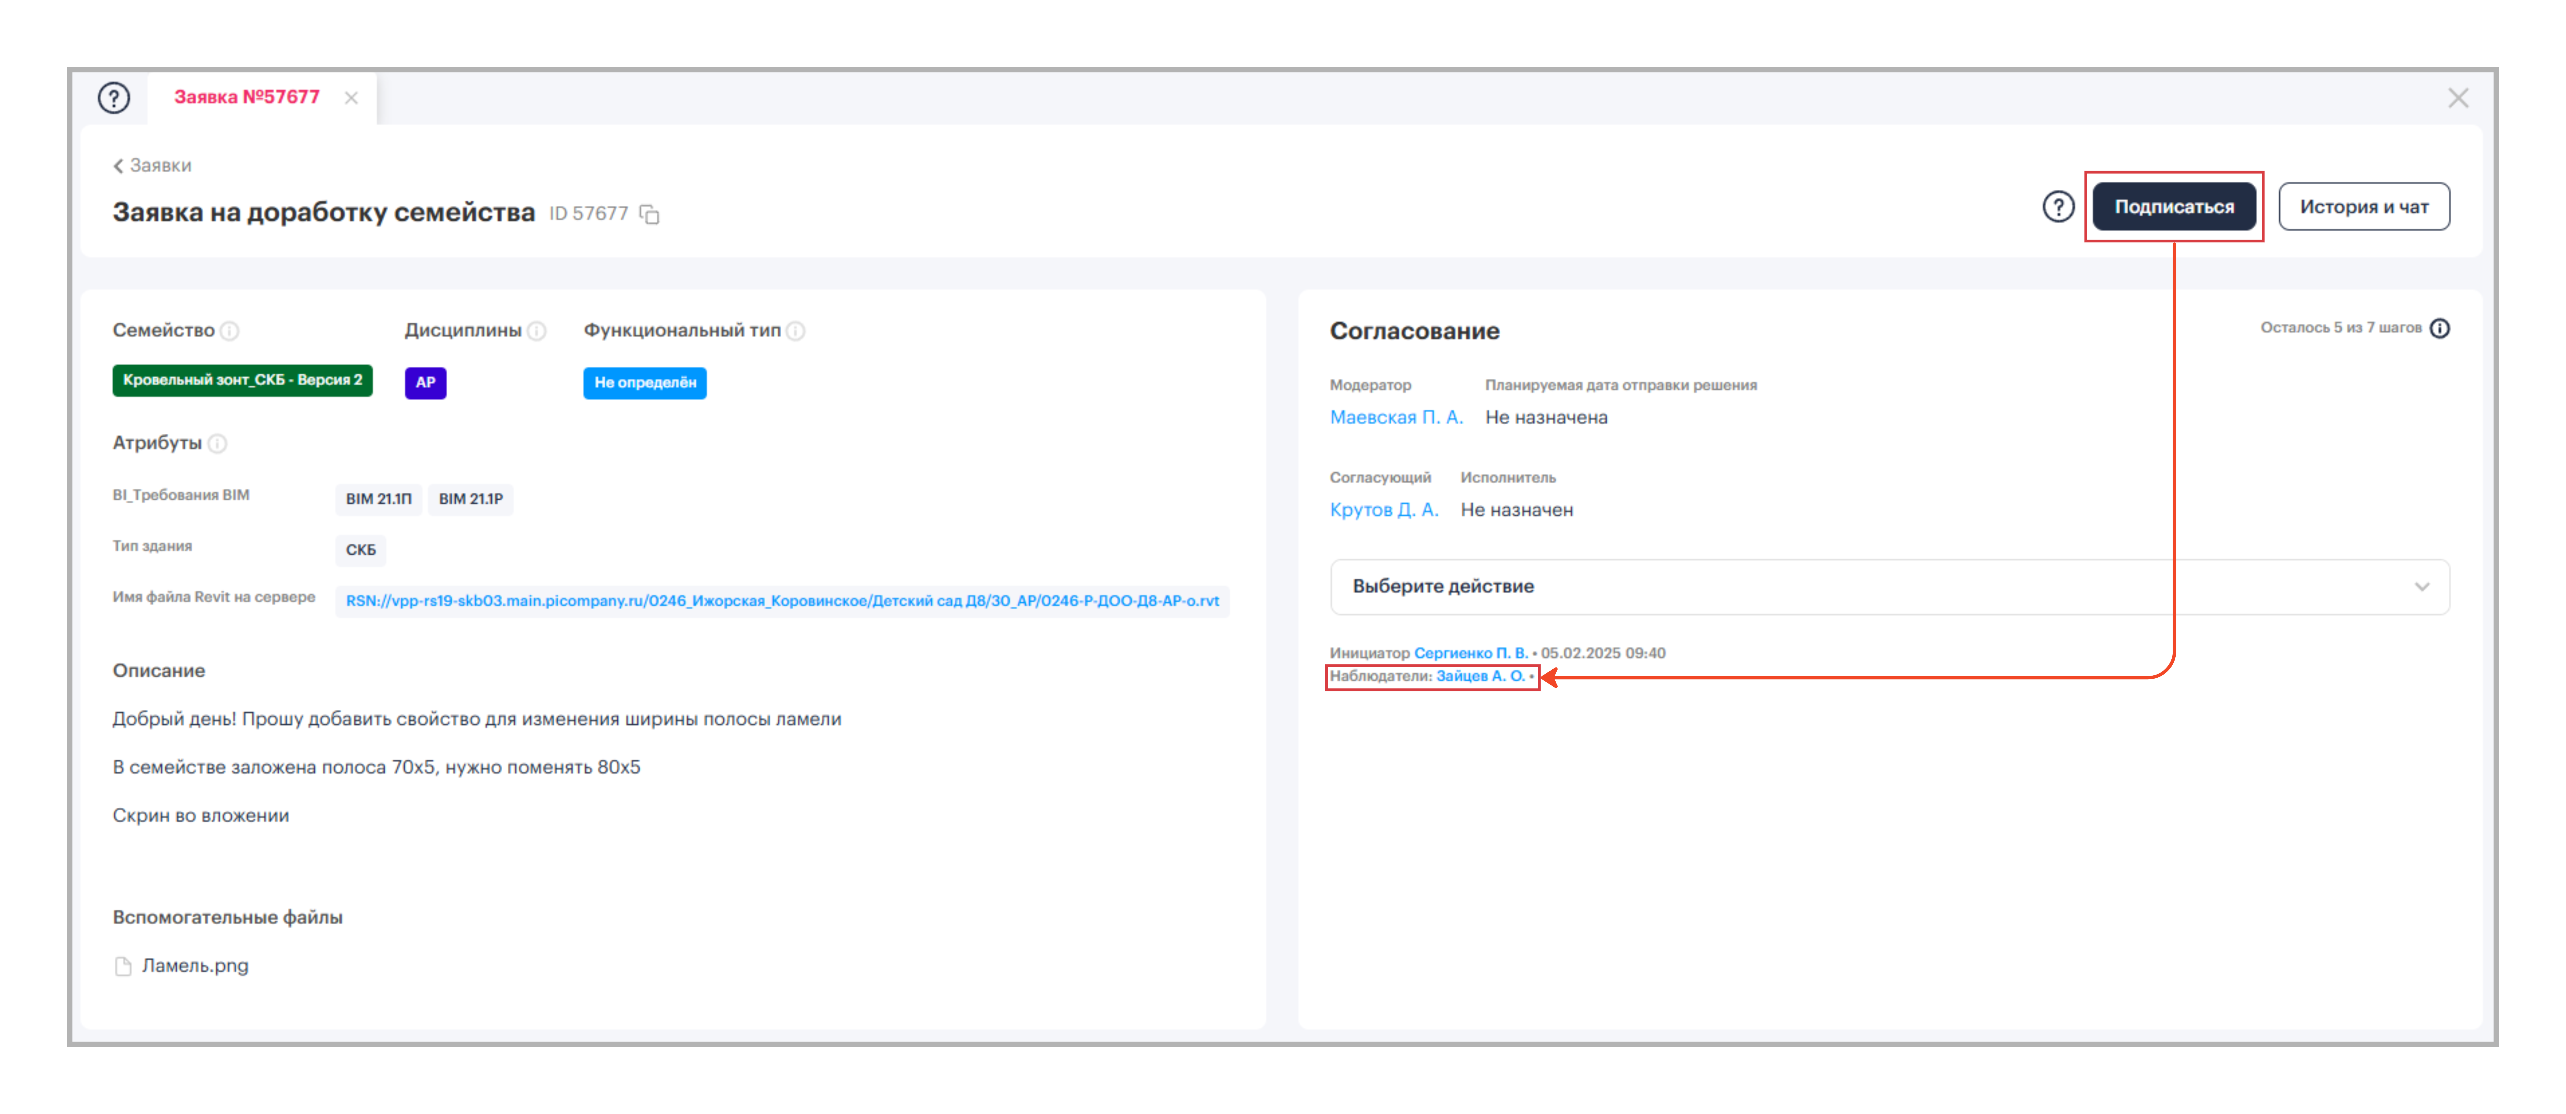Close the Заявка №57677 tab
The width and height of the screenshot is (2566, 1114).
[x=351, y=98]
